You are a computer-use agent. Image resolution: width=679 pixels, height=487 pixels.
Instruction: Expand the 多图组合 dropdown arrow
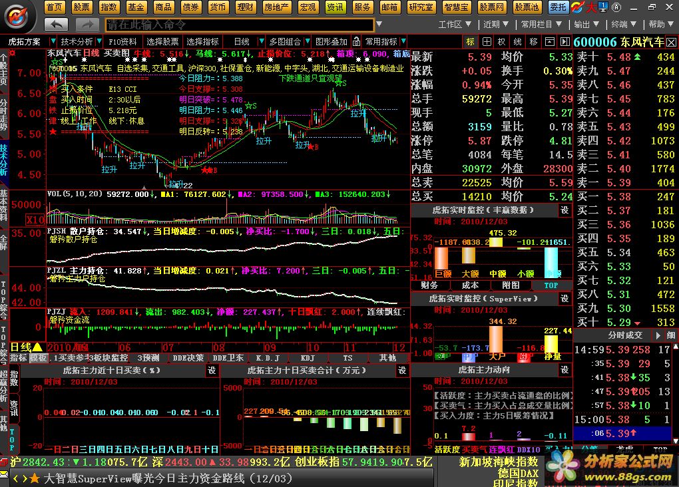308,41
